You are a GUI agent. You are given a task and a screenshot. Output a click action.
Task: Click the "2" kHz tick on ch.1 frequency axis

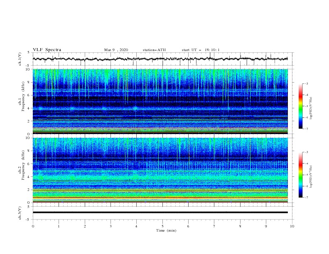(x=29, y=121)
